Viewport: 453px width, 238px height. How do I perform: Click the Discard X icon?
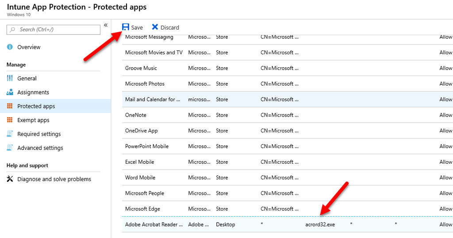155,27
